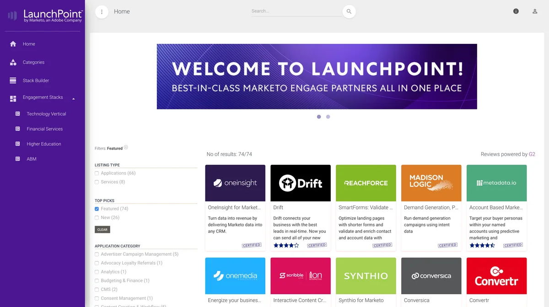This screenshot has width=549, height=307.
Task: Click the circular options icon beside Home
Action: [102, 11]
